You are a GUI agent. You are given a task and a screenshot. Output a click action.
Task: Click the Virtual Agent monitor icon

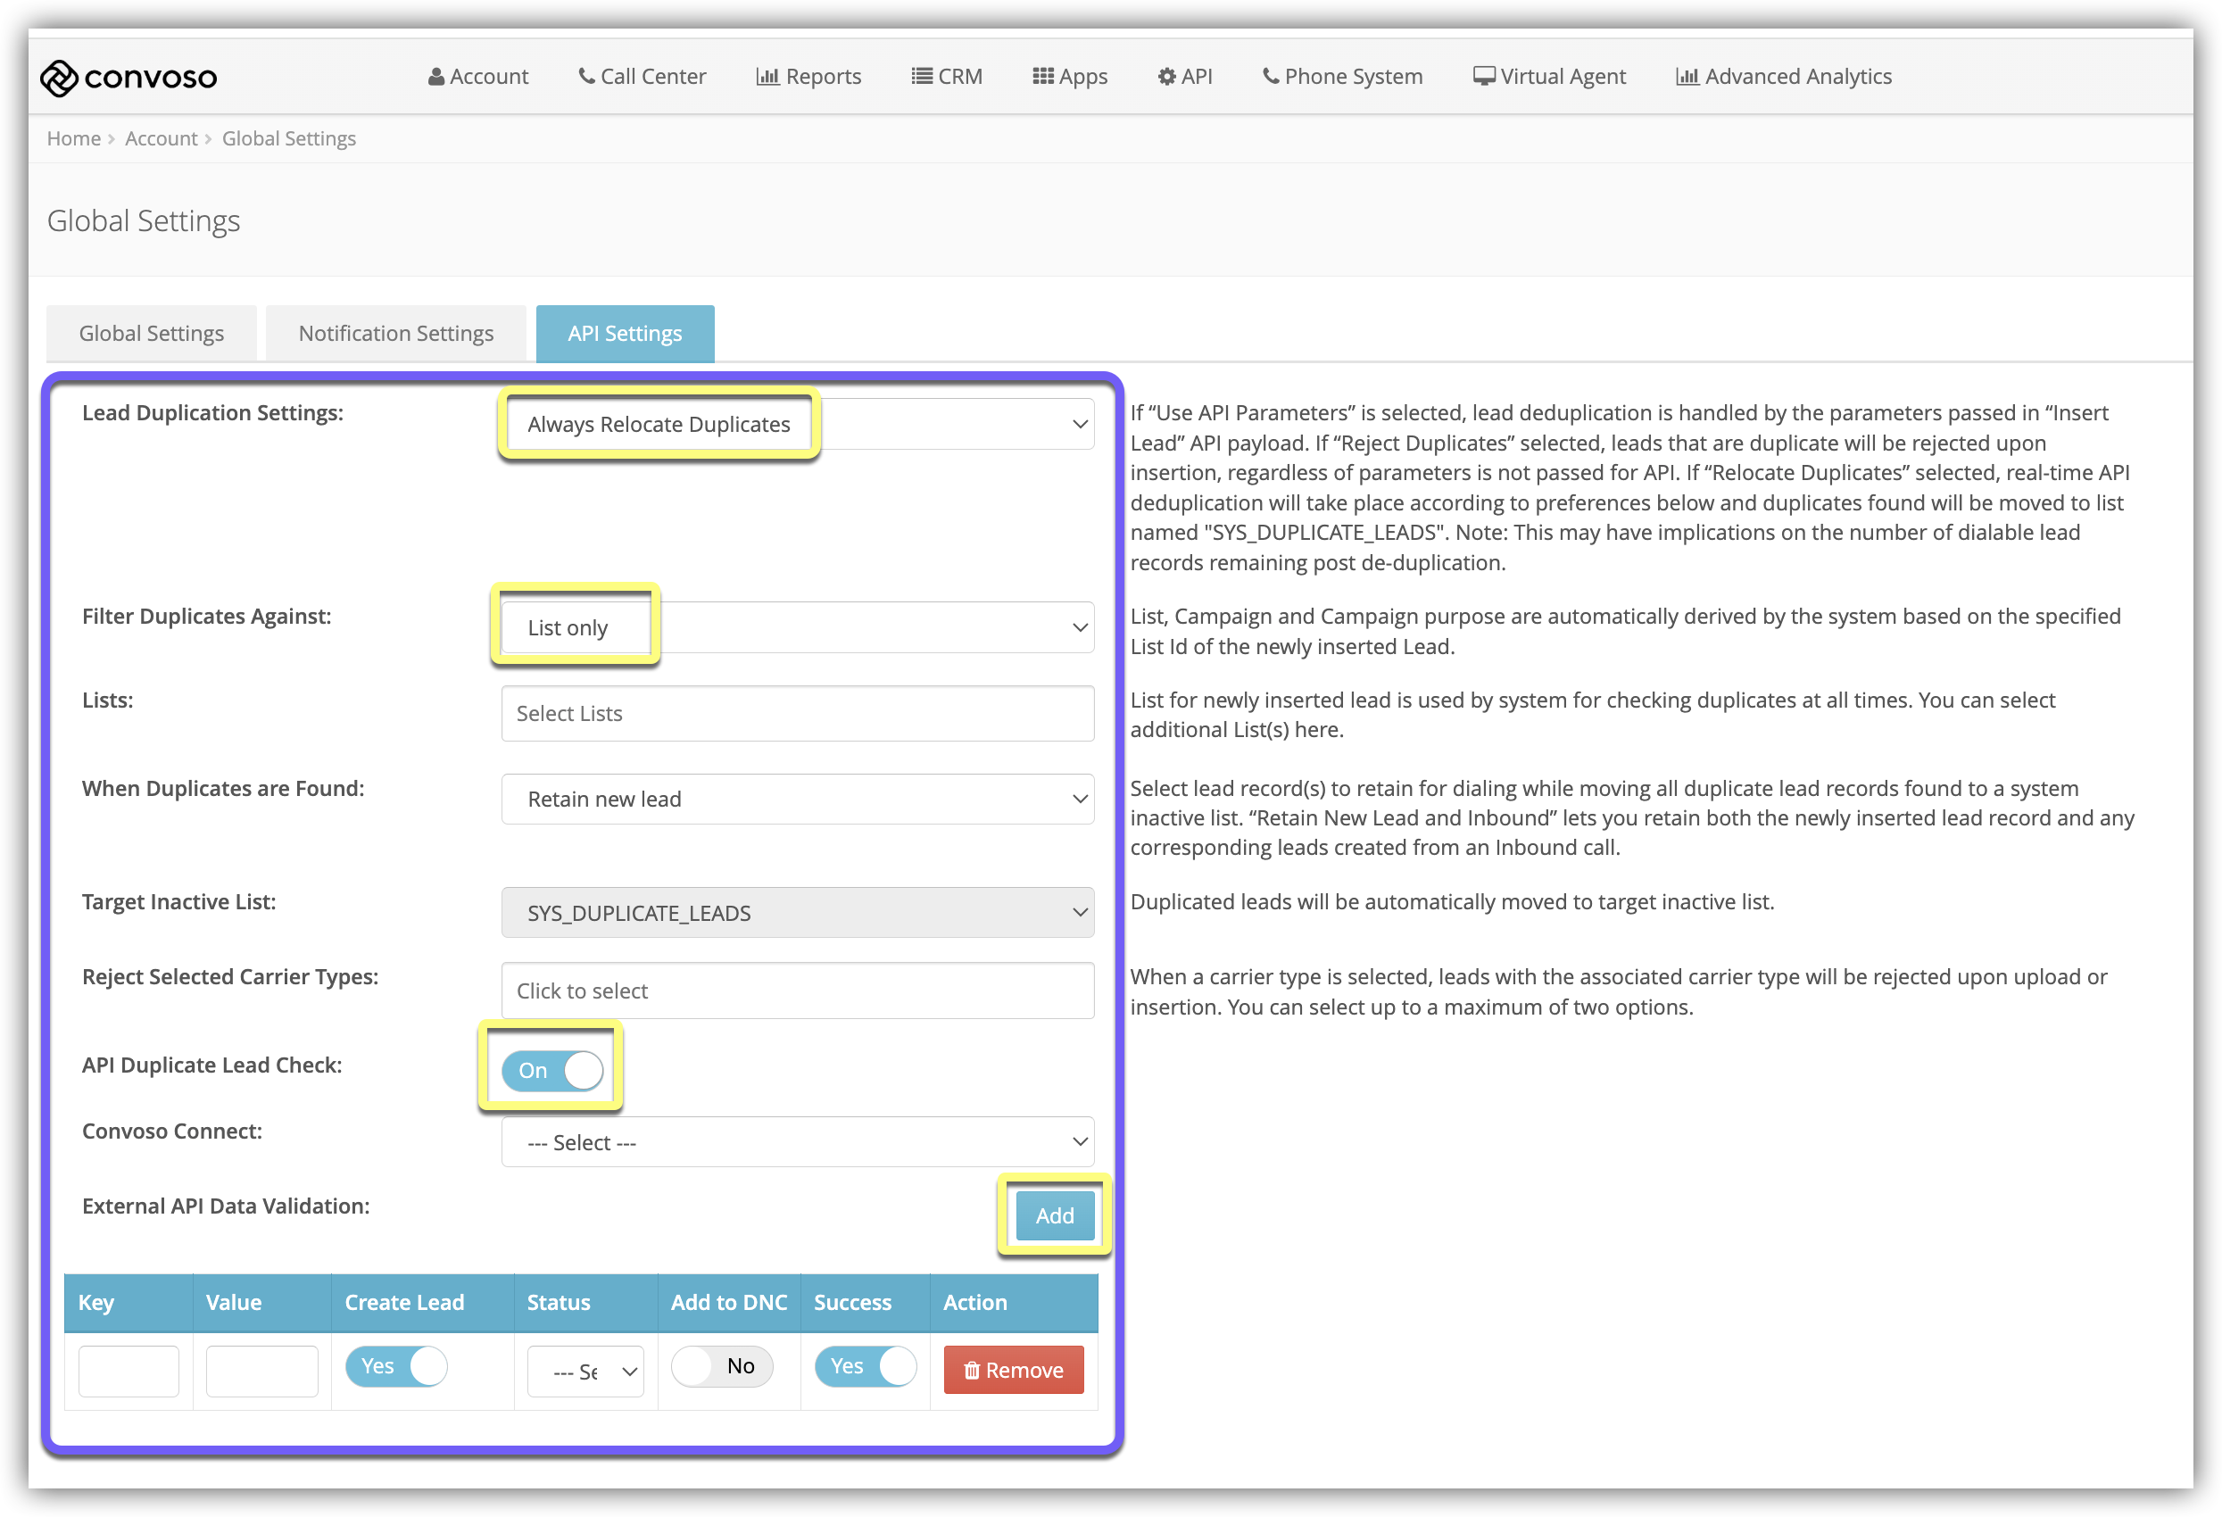[1483, 77]
